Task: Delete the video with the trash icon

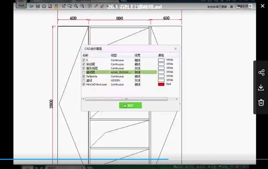Action: point(261,102)
